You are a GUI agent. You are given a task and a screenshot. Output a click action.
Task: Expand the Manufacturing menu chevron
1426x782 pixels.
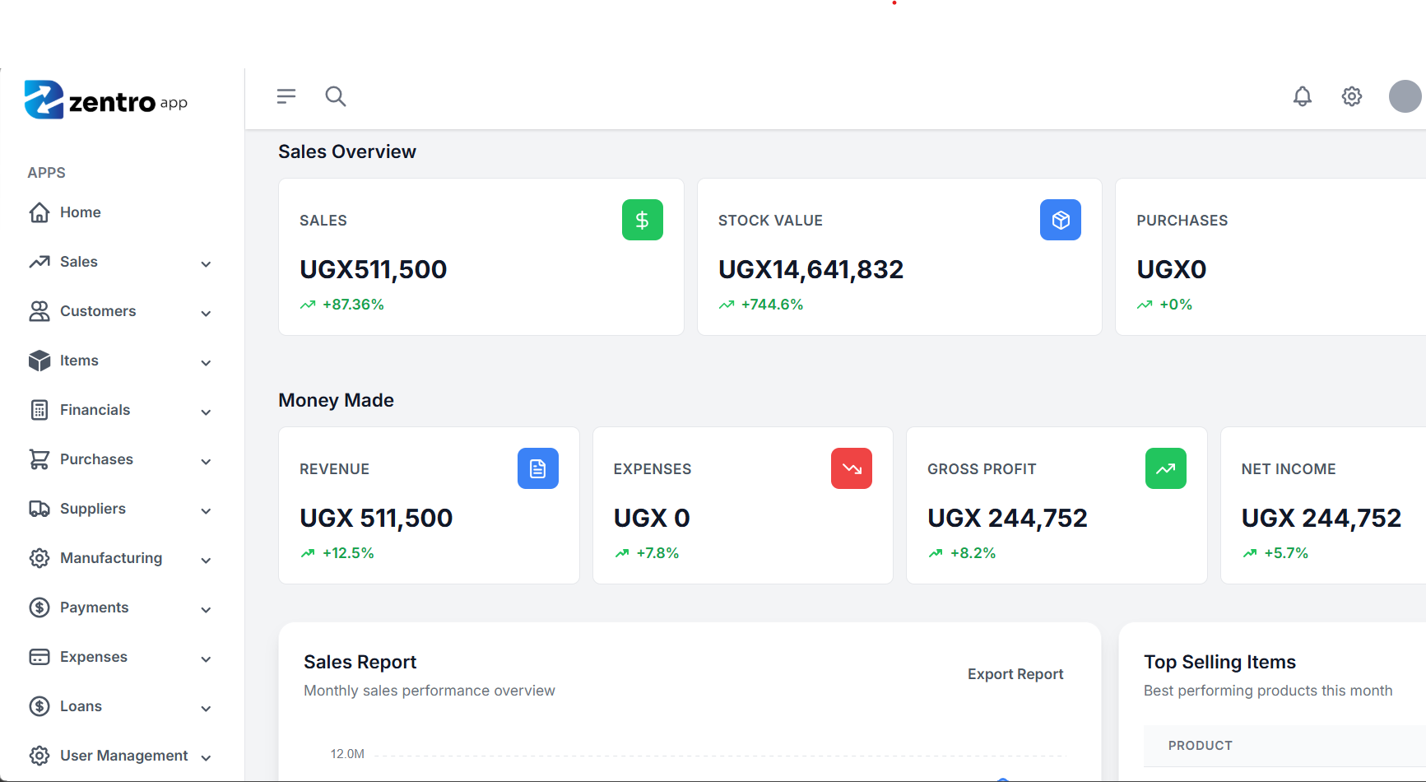[x=206, y=561]
